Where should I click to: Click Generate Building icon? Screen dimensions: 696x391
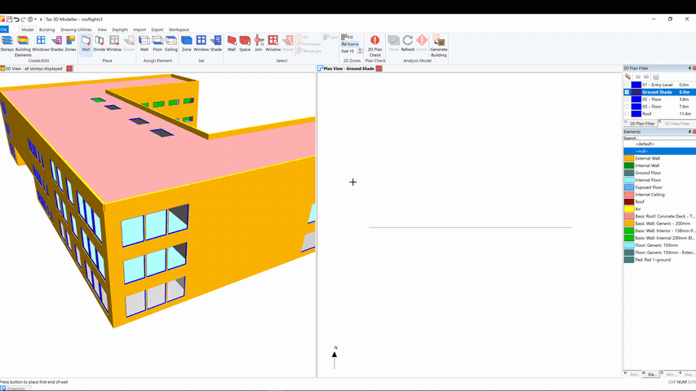(x=438, y=41)
